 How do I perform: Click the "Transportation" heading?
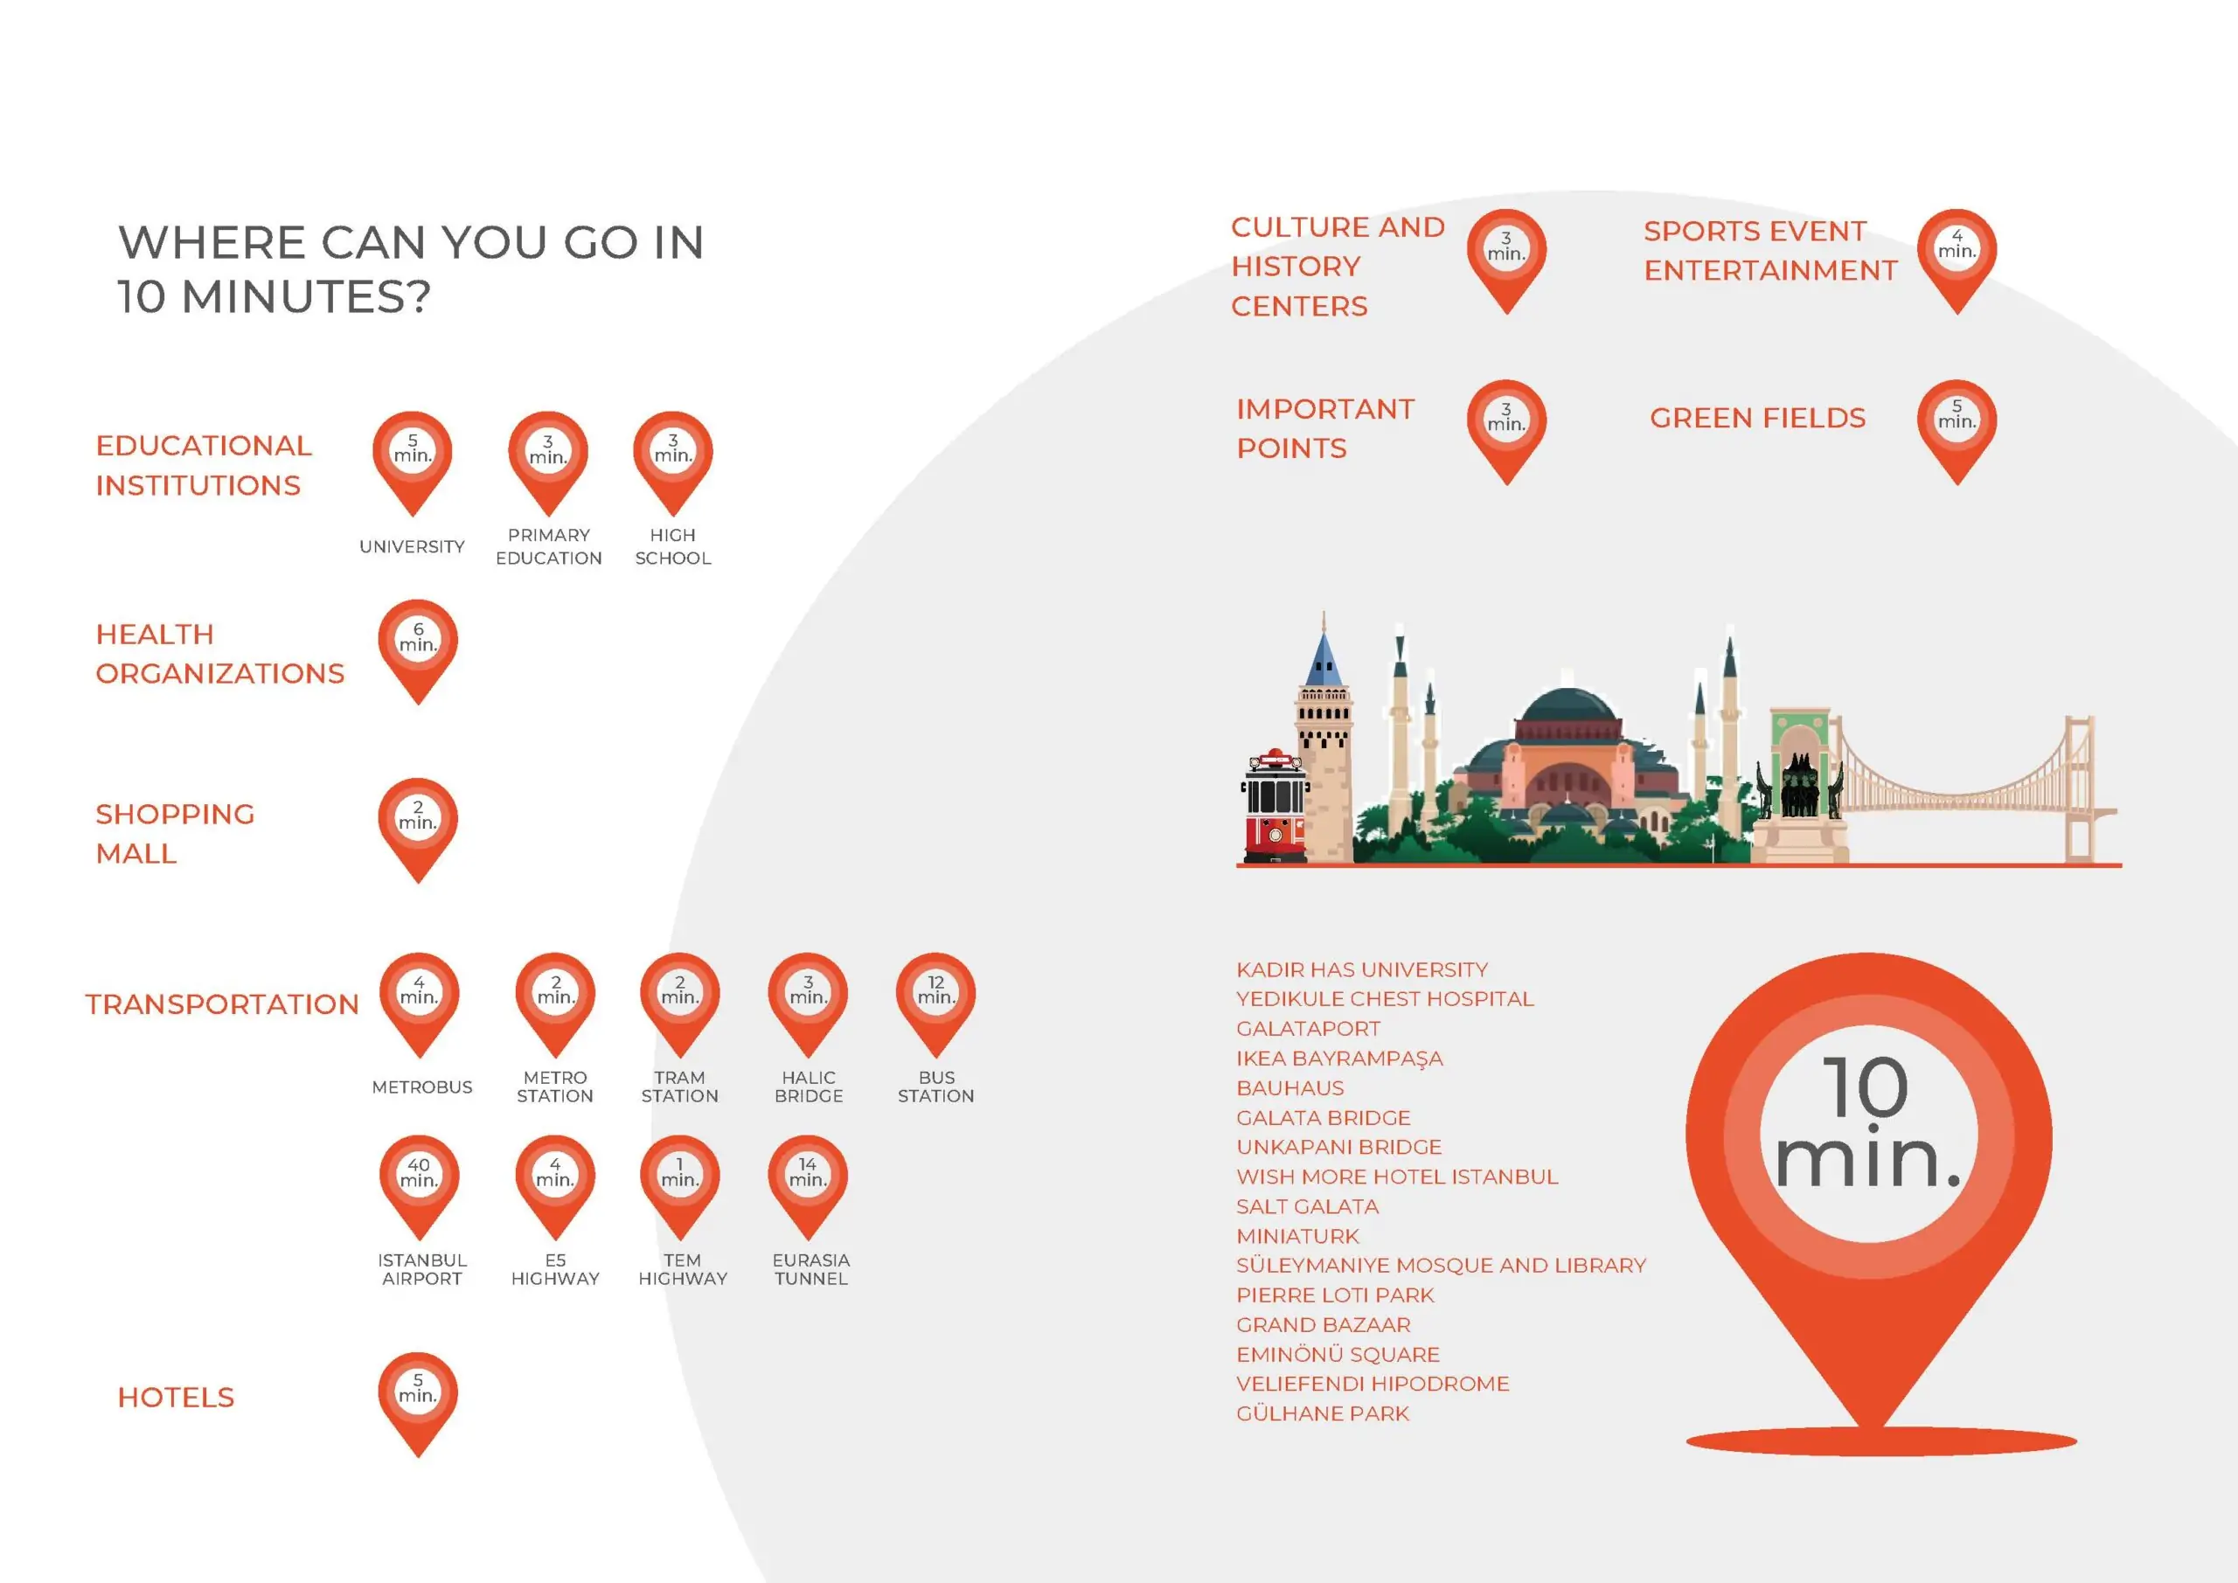coord(222,1004)
